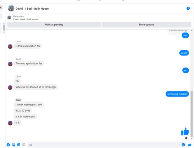This screenshot has width=194, height=148.
Task: Send a thumbs-up like from the composer
Action: pos(190,145)
